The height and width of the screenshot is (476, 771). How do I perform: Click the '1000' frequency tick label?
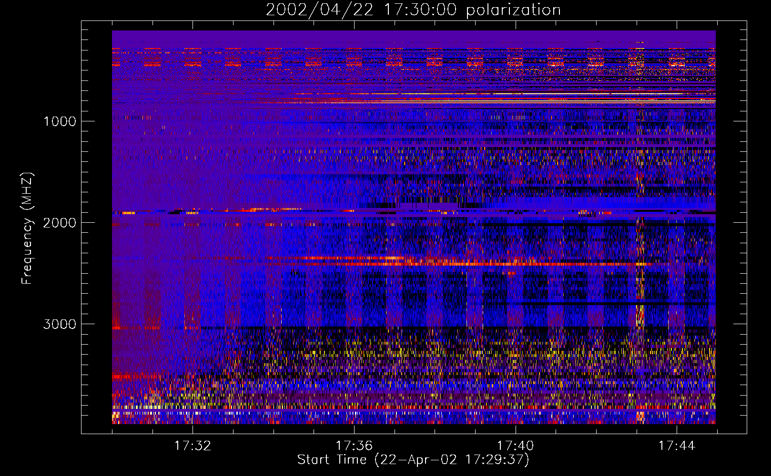(x=60, y=121)
